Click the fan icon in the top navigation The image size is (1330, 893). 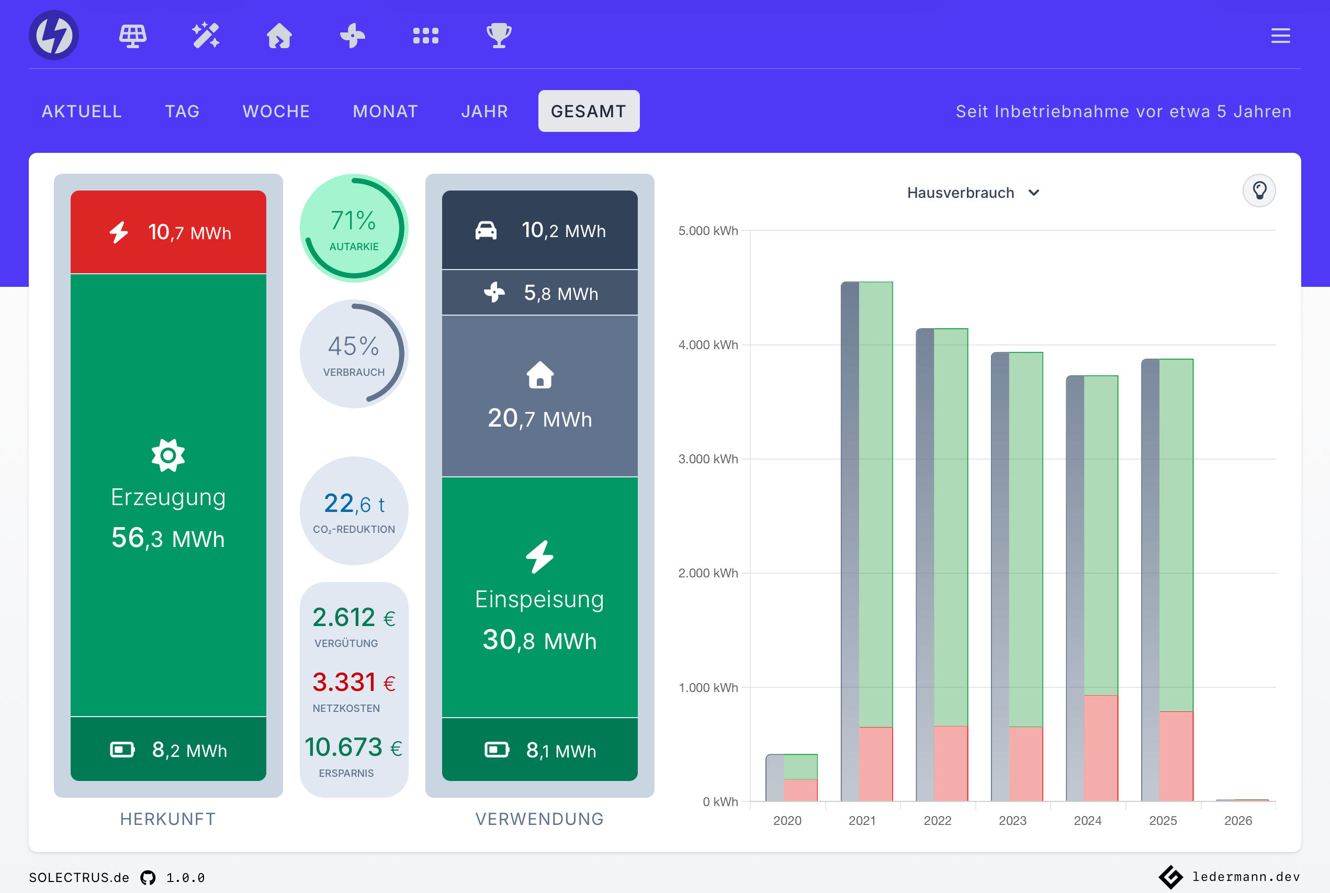[352, 35]
